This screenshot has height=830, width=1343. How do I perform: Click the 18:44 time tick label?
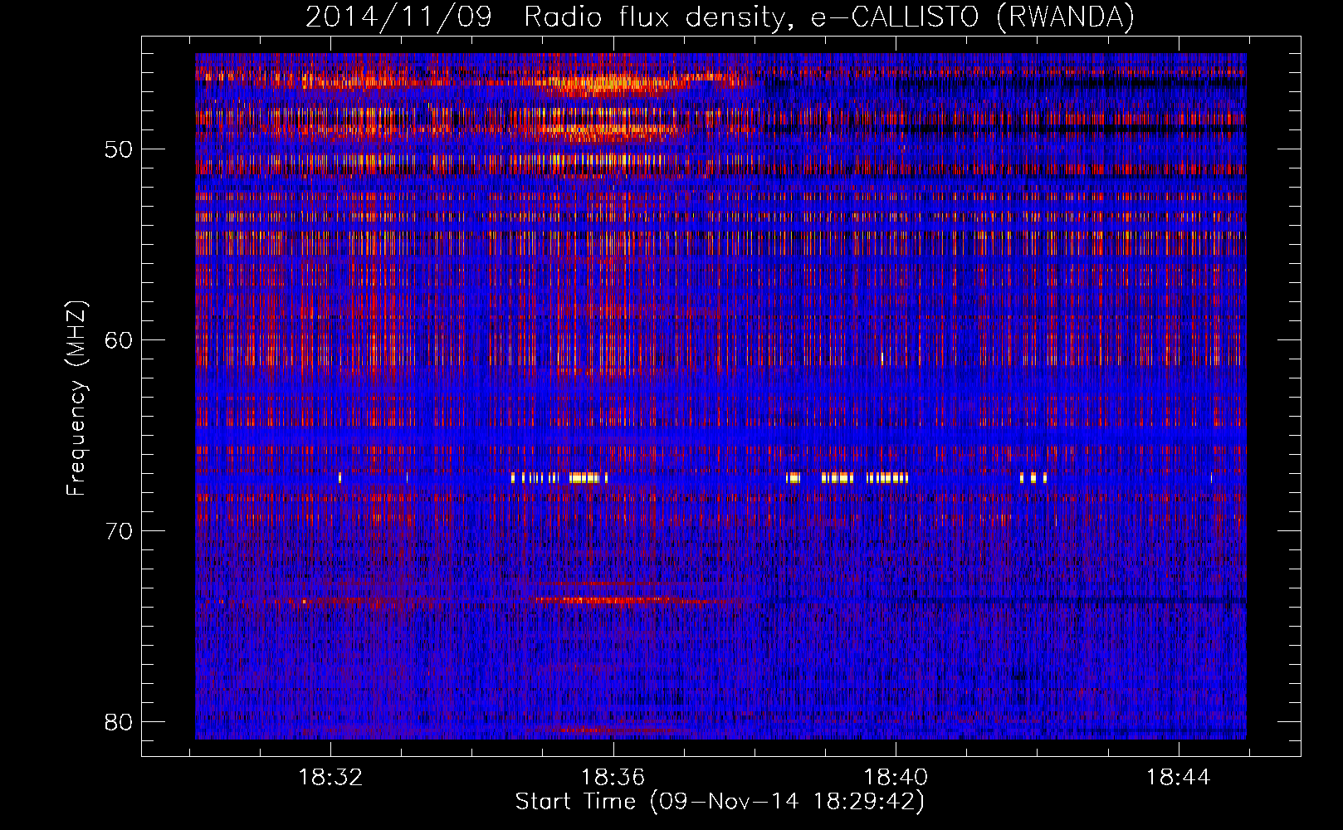point(1178,778)
